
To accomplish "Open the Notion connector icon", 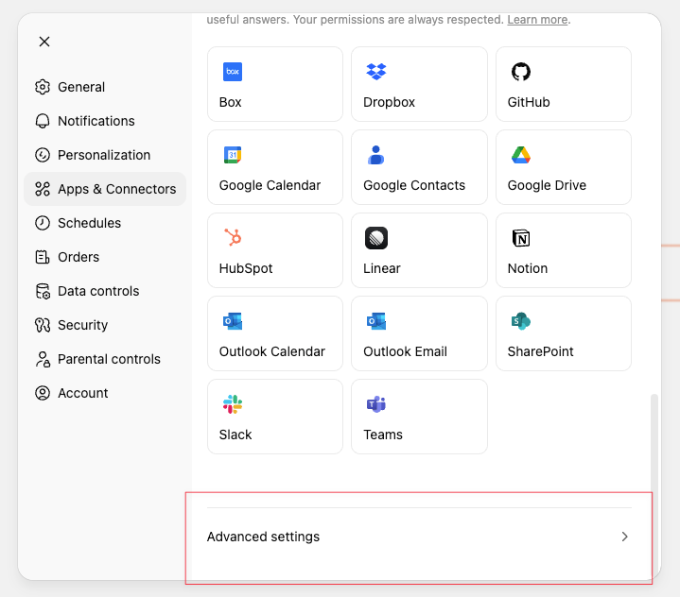I will click(x=521, y=238).
